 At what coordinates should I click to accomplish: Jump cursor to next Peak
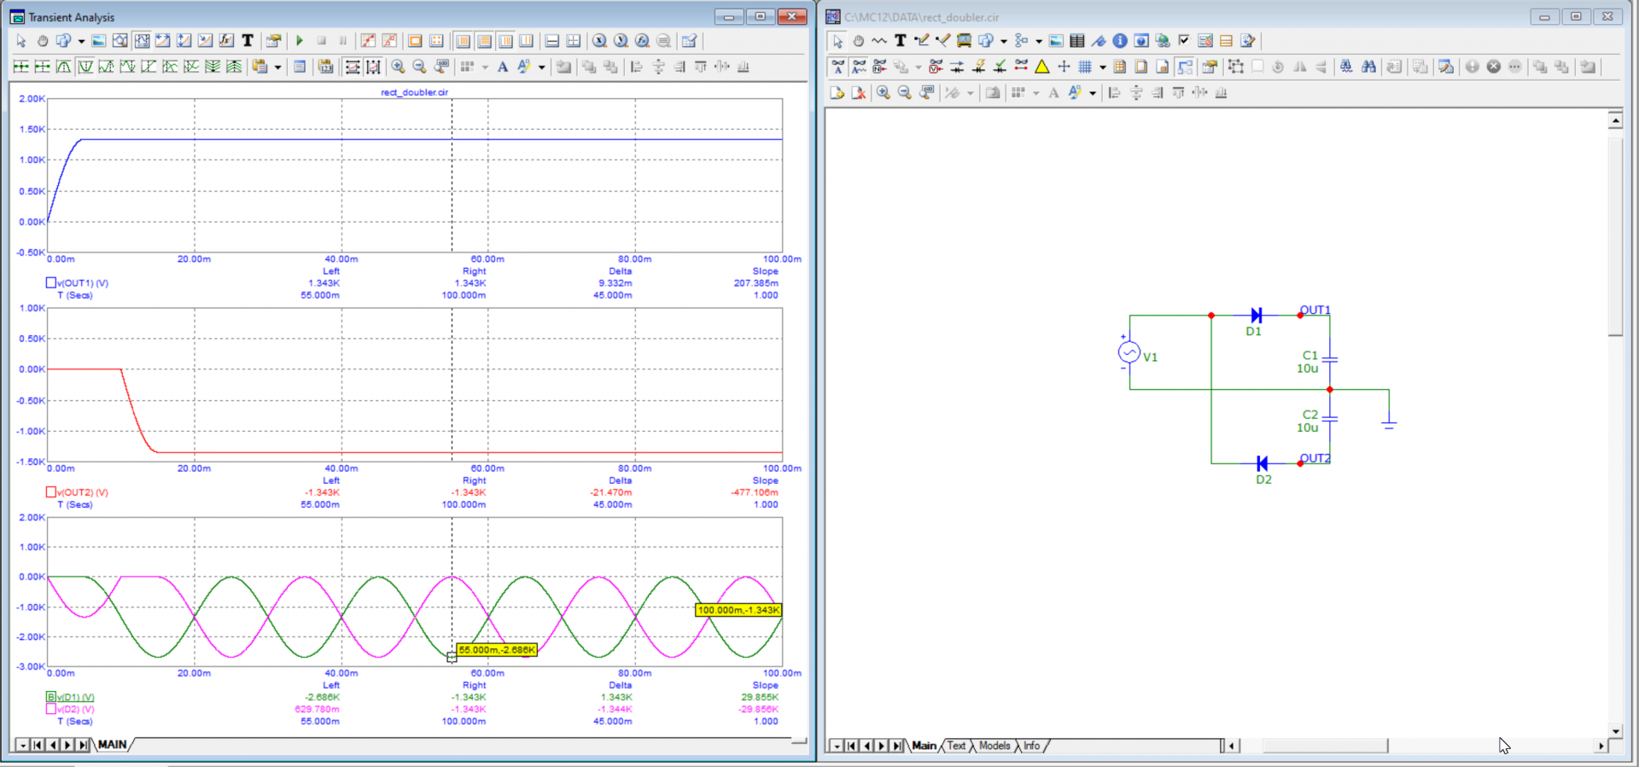64,67
